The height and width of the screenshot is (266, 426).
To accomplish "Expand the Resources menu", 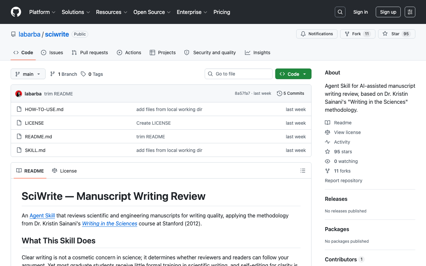I will tap(111, 12).
